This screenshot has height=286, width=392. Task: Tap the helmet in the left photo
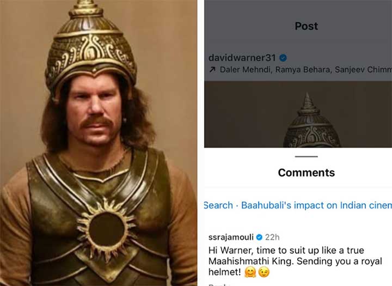coord(91,47)
